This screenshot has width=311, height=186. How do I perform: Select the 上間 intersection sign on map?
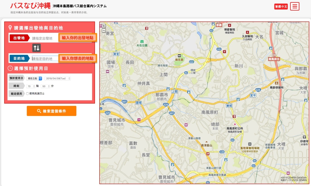tap(174, 92)
